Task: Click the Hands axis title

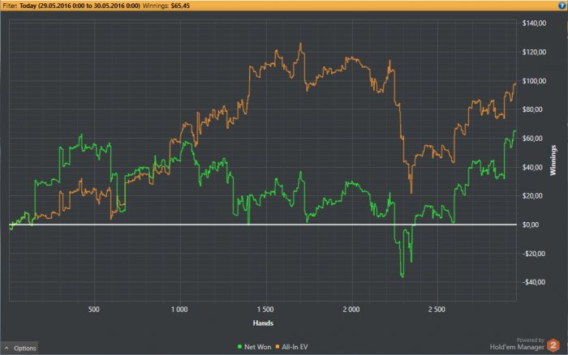Action: point(263,323)
